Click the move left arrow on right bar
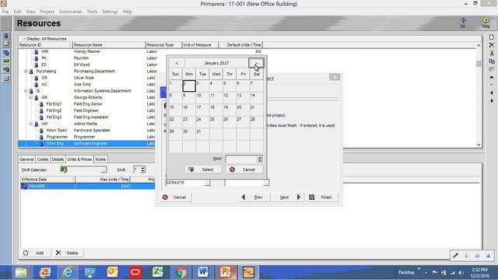 click(x=492, y=93)
